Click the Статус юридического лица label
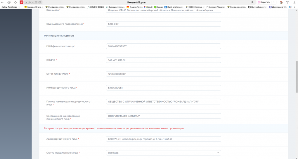Screen dimensions: 298x159 pos(63,153)
